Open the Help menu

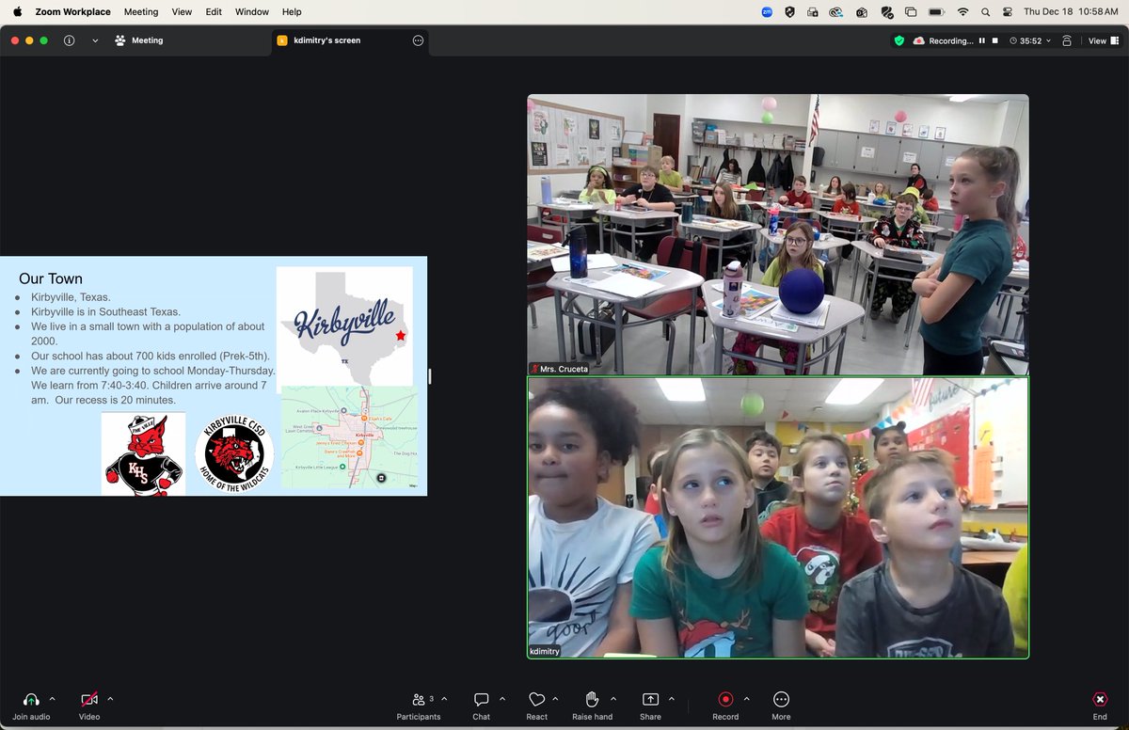coord(292,11)
